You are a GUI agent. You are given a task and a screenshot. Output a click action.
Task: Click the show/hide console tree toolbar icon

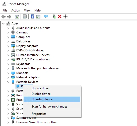click(17, 16)
